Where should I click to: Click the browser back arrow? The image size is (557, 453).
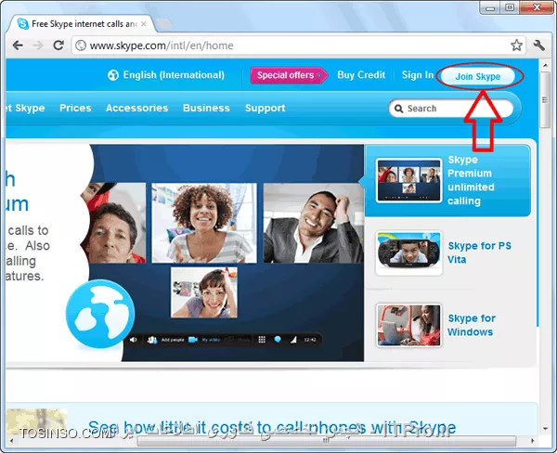(x=18, y=45)
